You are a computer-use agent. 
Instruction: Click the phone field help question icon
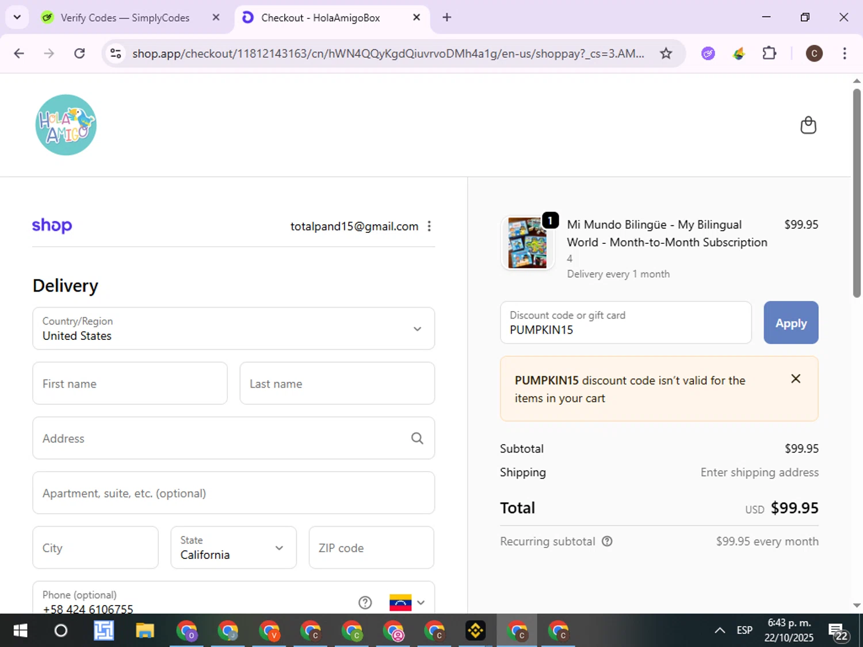coord(365,602)
